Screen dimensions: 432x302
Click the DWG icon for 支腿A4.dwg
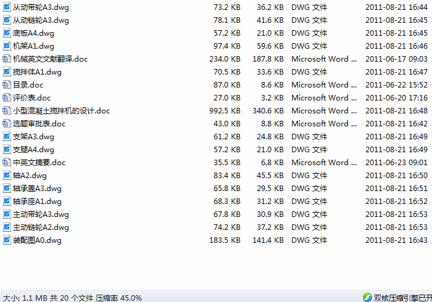click(7, 149)
